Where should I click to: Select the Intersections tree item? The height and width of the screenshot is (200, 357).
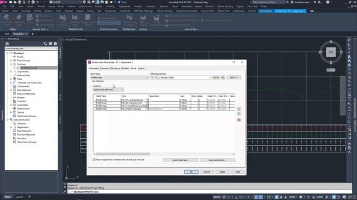(23, 109)
